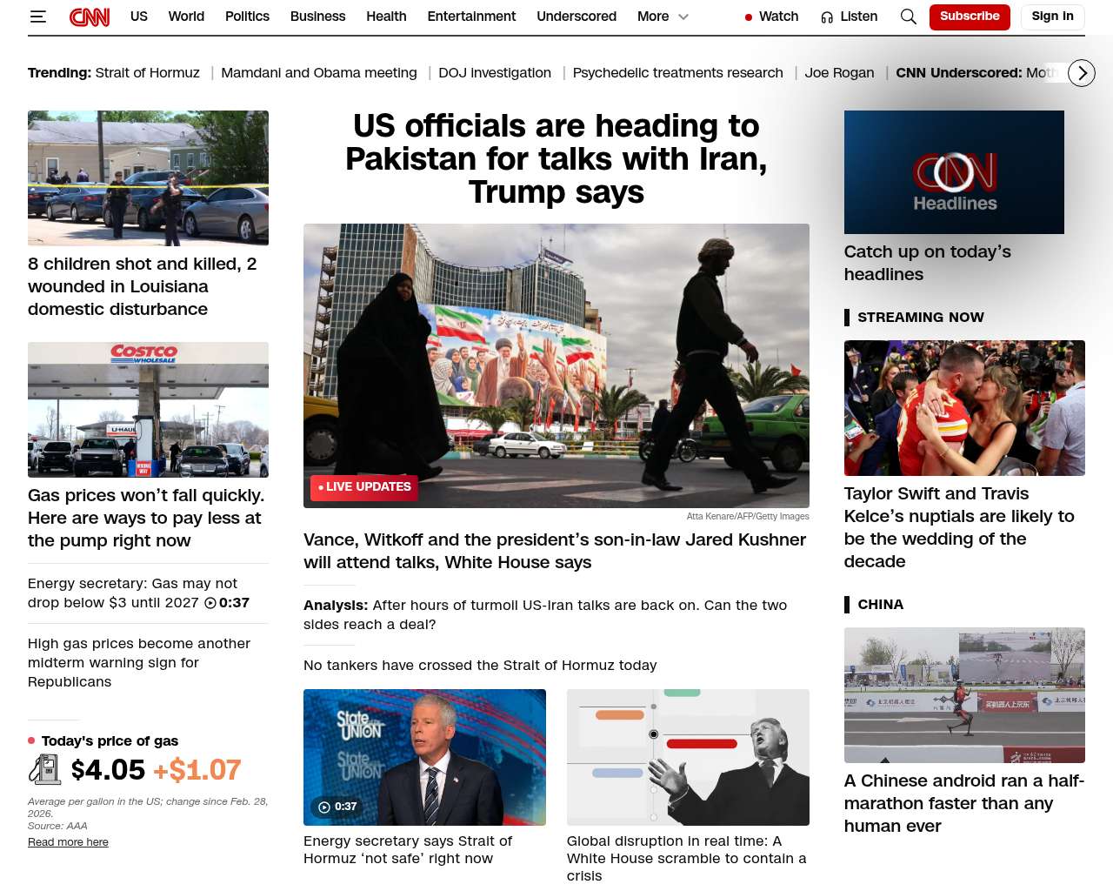Open the Analysis US-Iran talks story
This screenshot has height=891, width=1113.
point(545,614)
